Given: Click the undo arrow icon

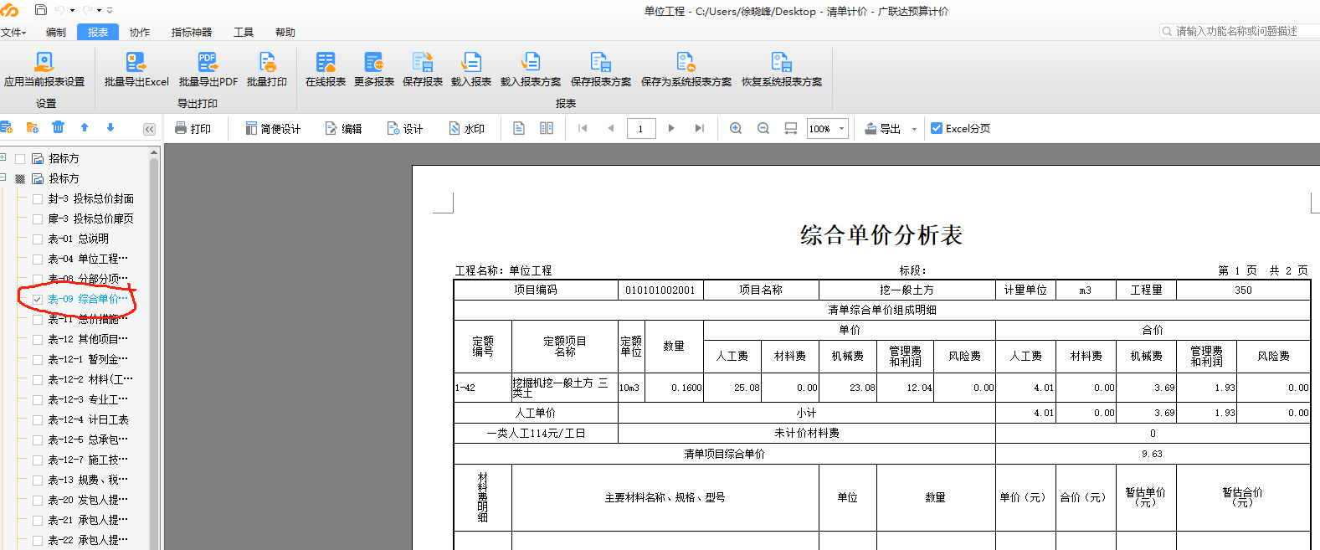Looking at the screenshot, I should tap(60, 10).
